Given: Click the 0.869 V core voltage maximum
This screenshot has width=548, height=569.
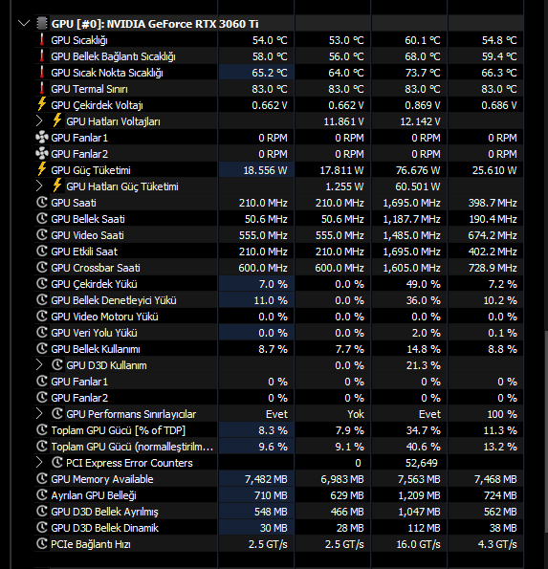Looking at the screenshot, I should [423, 105].
